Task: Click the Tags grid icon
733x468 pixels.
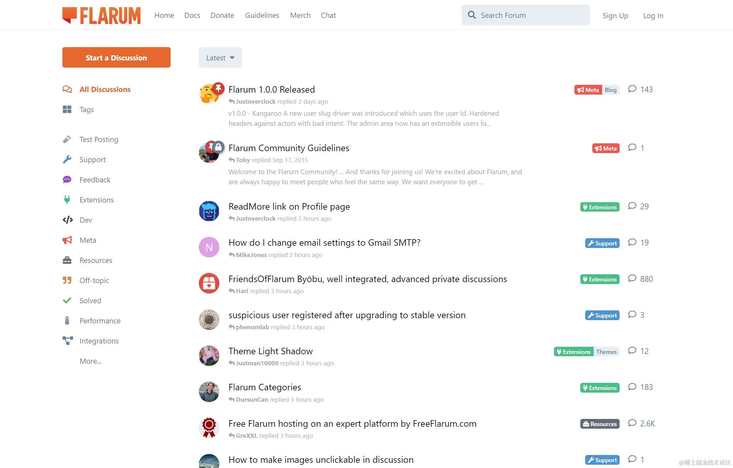Action: tap(67, 110)
